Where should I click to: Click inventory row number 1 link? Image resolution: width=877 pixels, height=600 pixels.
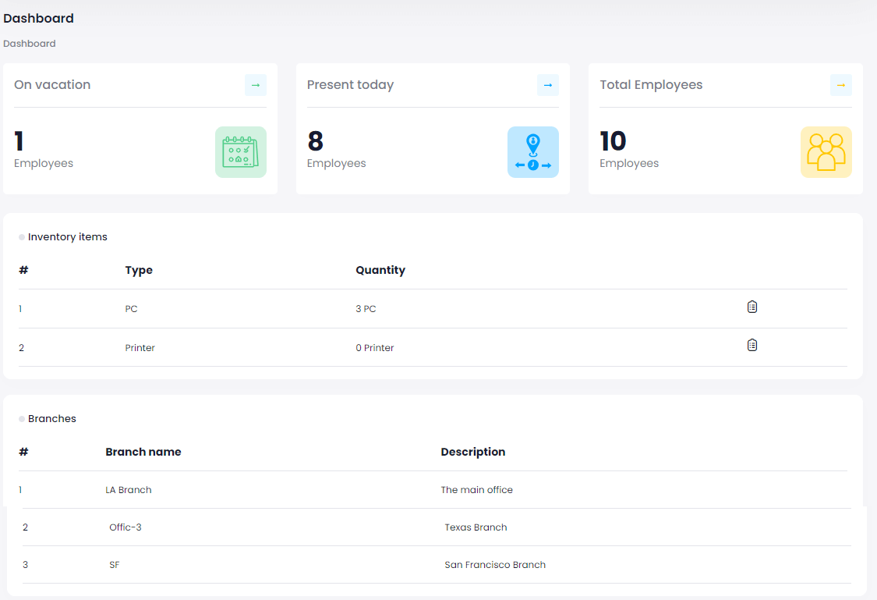pos(20,309)
